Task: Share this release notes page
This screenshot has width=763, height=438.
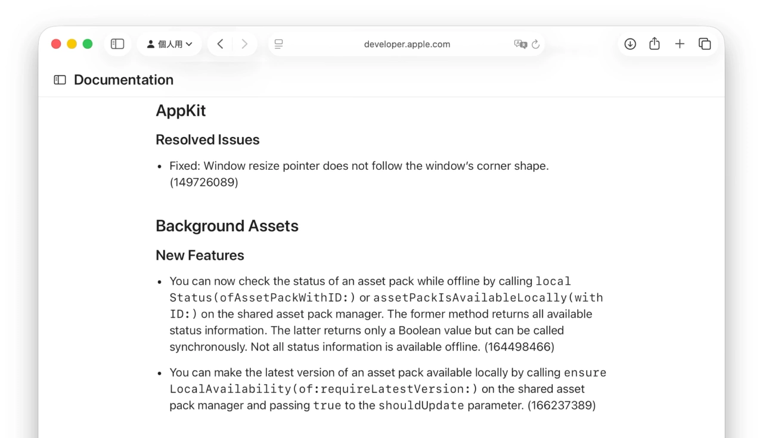Action: tap(655, 44)
